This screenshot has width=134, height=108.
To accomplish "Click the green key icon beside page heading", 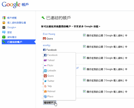I will click(x=43, y=18).
